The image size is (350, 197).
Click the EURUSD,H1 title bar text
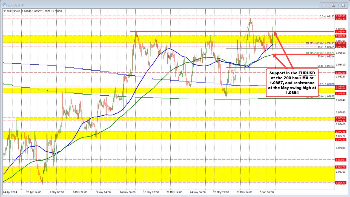coord(16,5)
